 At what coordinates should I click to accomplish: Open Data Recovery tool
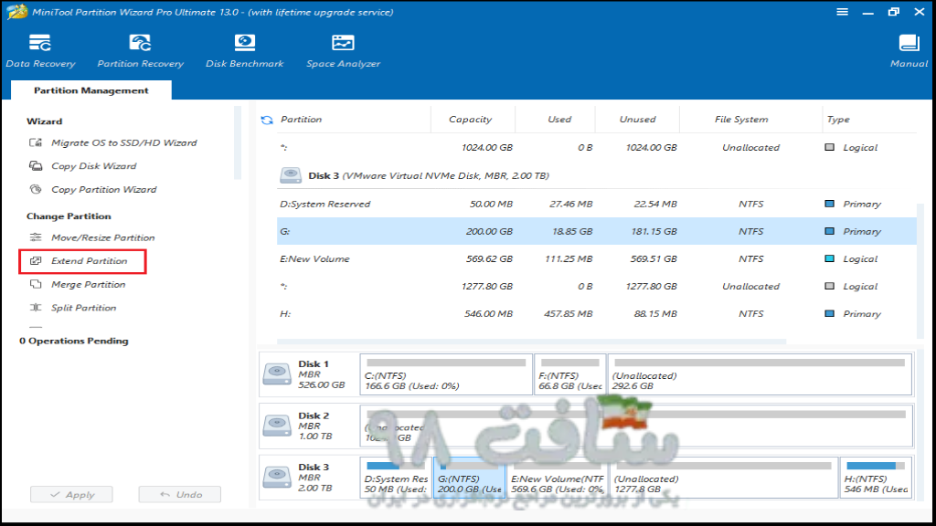tap(40, 51)
